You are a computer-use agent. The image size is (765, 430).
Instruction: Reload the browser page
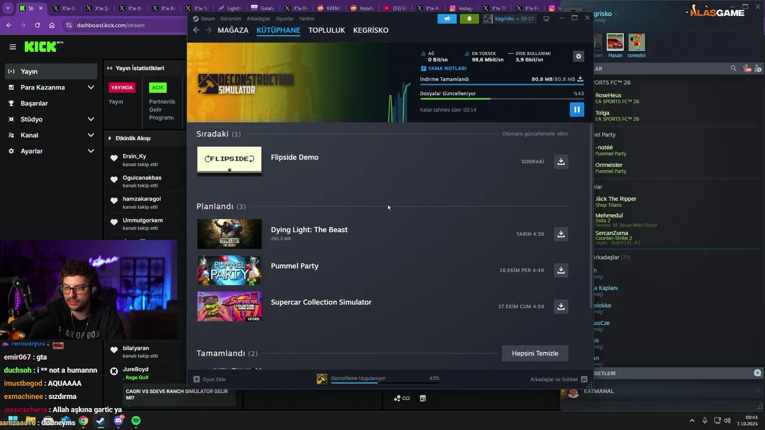(x=37, y=25)
